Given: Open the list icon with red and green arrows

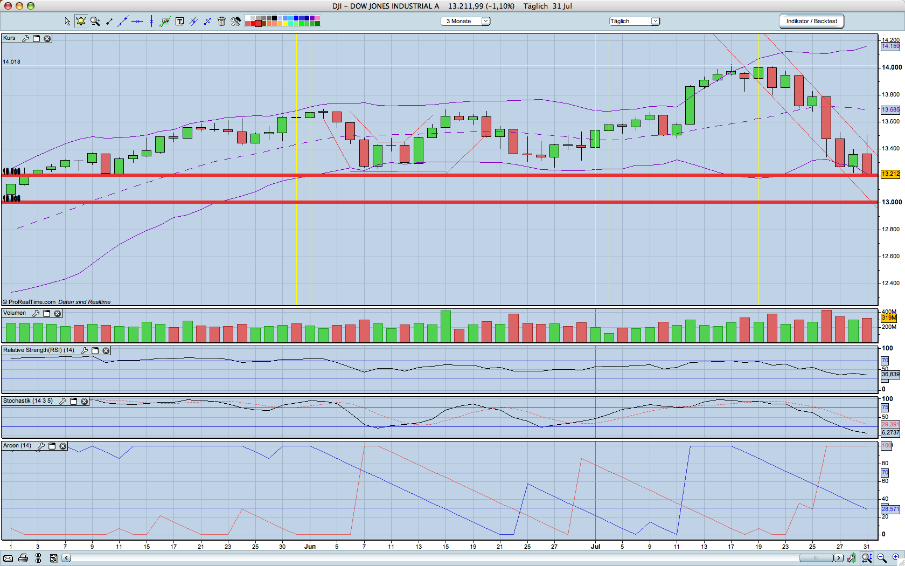Looking at the screenshot, I should click(53, 558).
